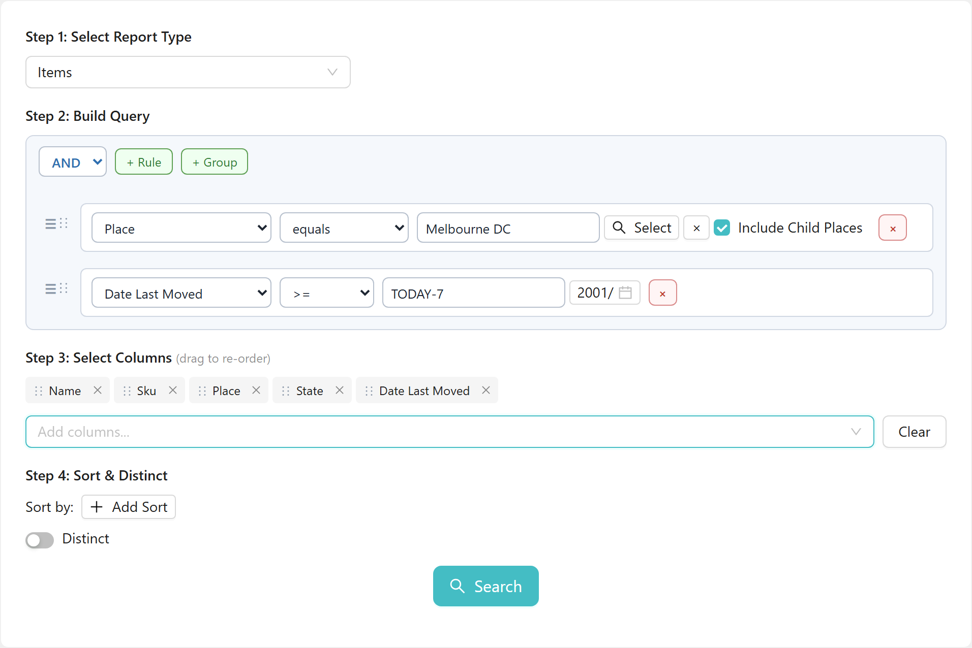Click the TODAY-7 value field

474,293
